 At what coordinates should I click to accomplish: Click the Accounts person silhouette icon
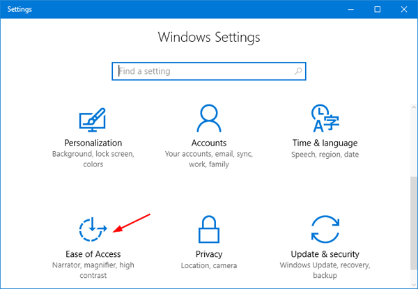pyautogui.click(x=210, y=117)
